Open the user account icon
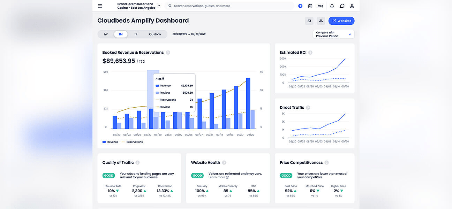Viewport: 452px width, 209px height. [352, 6]
